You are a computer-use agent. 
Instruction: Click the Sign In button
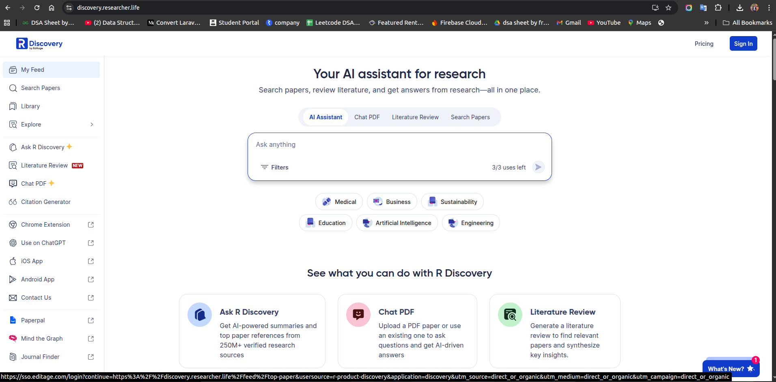pyautogui.click(x=743, y=44)
